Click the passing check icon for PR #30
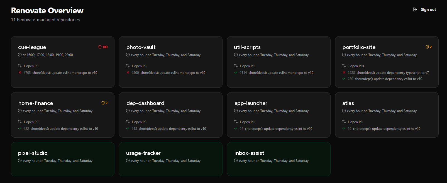Screen dimensions: 447x183 pos(344,79)
